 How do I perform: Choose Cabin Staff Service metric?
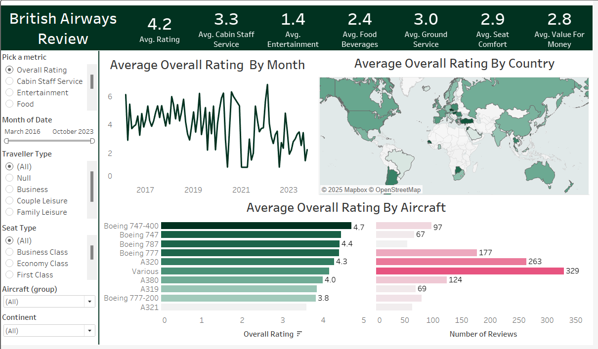(9, 81)
